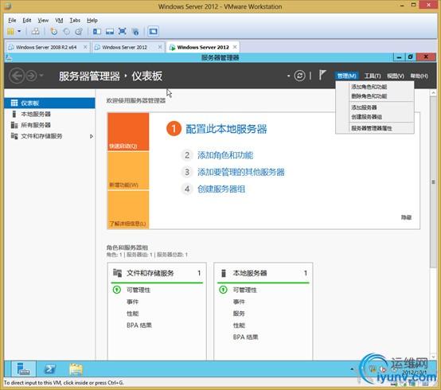Click 性能 in the 本地服务器 tile
Image resolution: width=441 pixels, height=390 pixels.
pyautogui.click(x=239, y=326)
